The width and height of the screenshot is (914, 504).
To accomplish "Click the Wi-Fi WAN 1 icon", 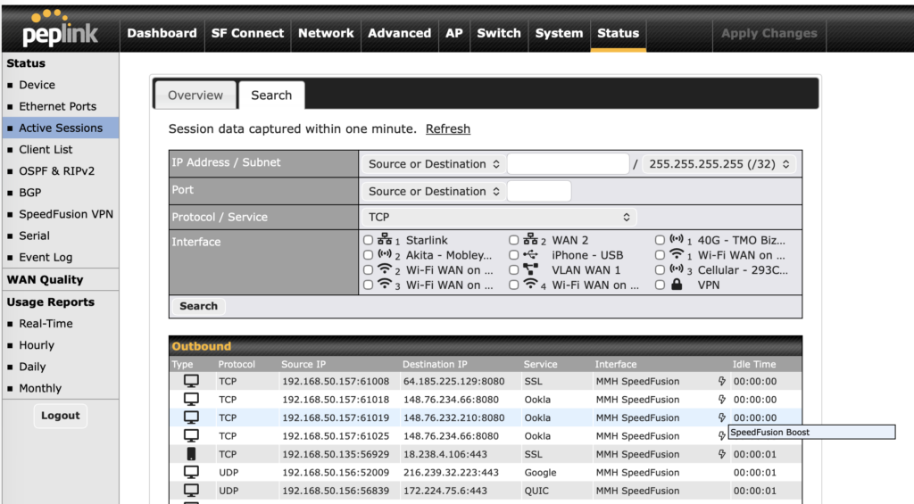I will [677, 254].
